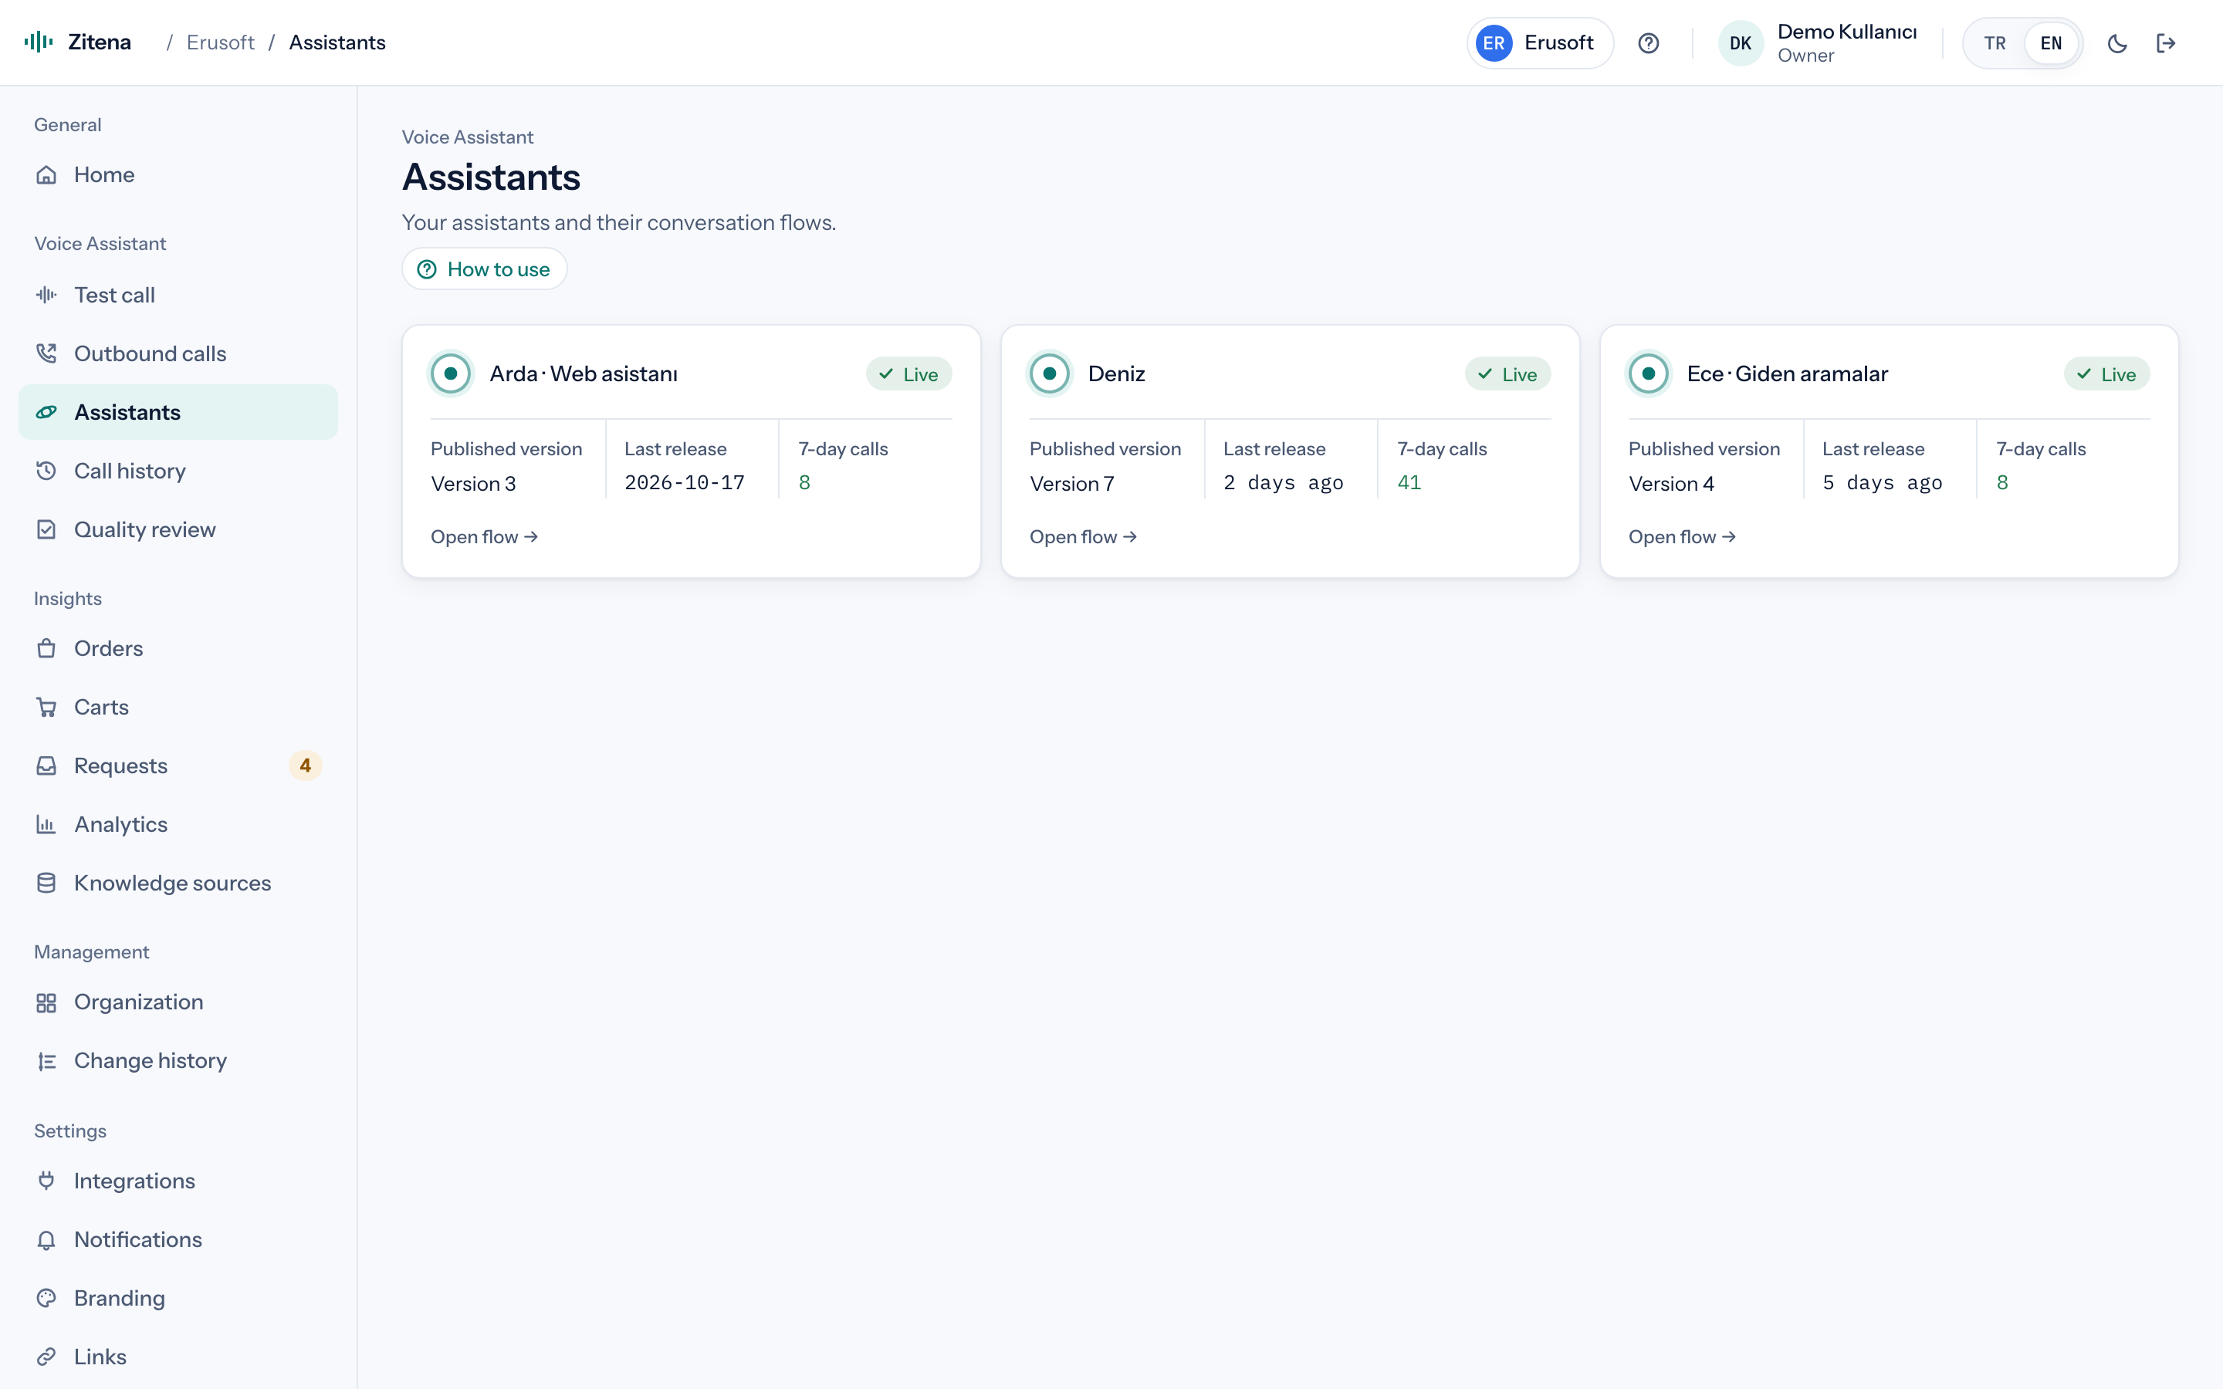Screen dimensions: 2223x1389
Task: Open flow for the Deniz assistant
Action: 1083,536
